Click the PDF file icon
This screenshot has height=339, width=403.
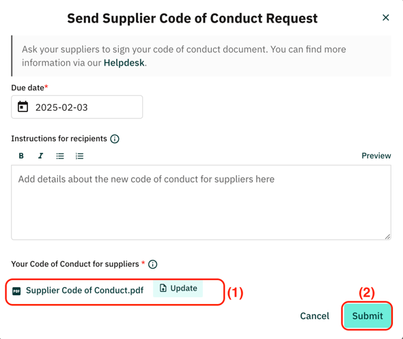click(x=16, y=291)
